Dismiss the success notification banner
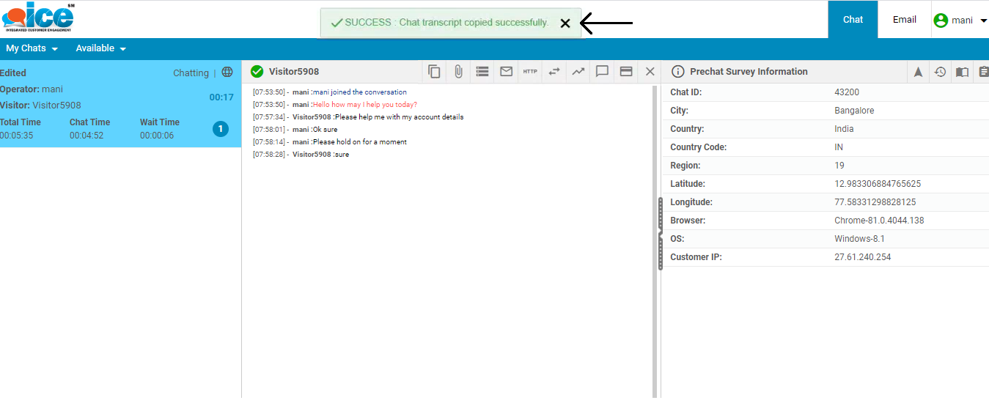Viewport: 989px width, 403px height. click(565, 23)
